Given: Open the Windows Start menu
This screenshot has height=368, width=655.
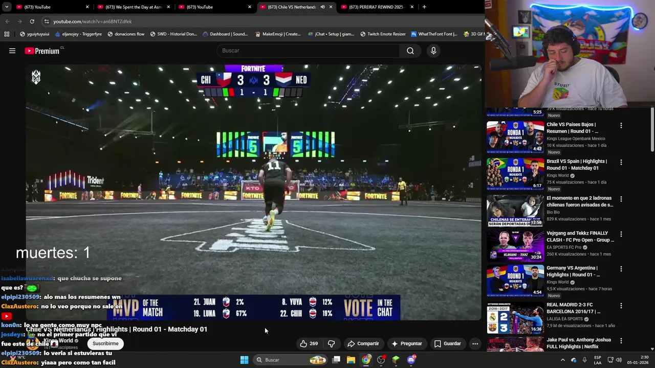Looking at the screenshot, I should tap(244, 360).
